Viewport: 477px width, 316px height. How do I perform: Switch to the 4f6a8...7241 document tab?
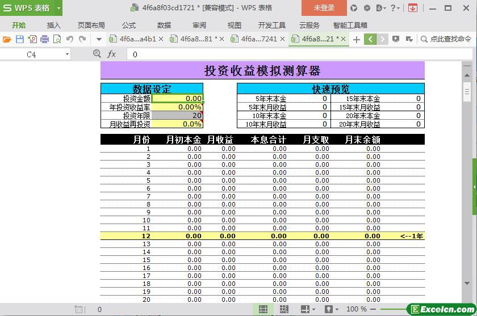(x=259, y=39)
